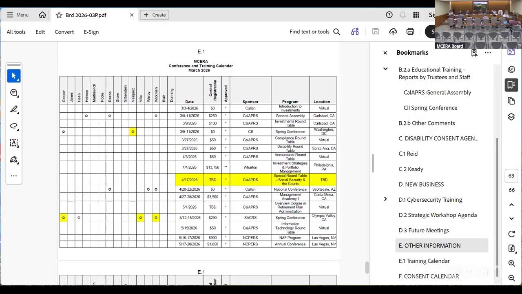Image resolution: width=522 pixels, height=294 pixels.
Task: Upload the file to cloud storage
Action: (393, 32)
